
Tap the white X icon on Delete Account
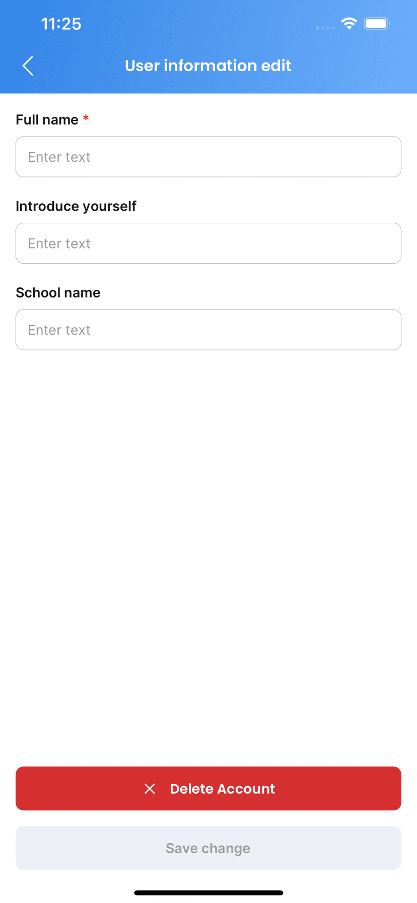click(150, 789)
